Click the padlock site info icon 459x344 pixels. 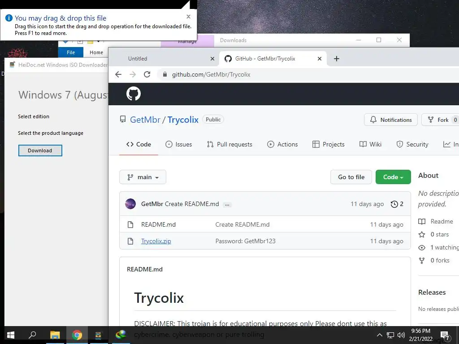pos(165,74)
